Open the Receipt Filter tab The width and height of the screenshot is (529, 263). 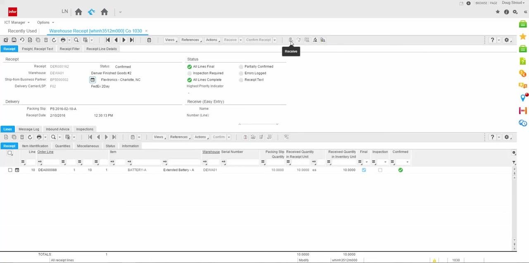click(x=69, y=49)
